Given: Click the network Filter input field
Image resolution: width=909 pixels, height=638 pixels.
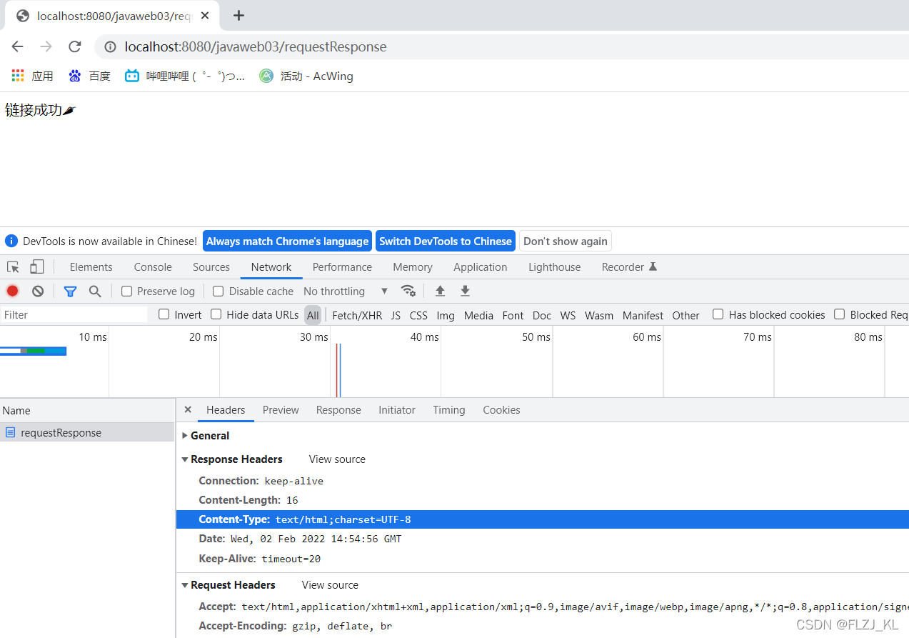Looking at the screenshot, I should (74, 314).
